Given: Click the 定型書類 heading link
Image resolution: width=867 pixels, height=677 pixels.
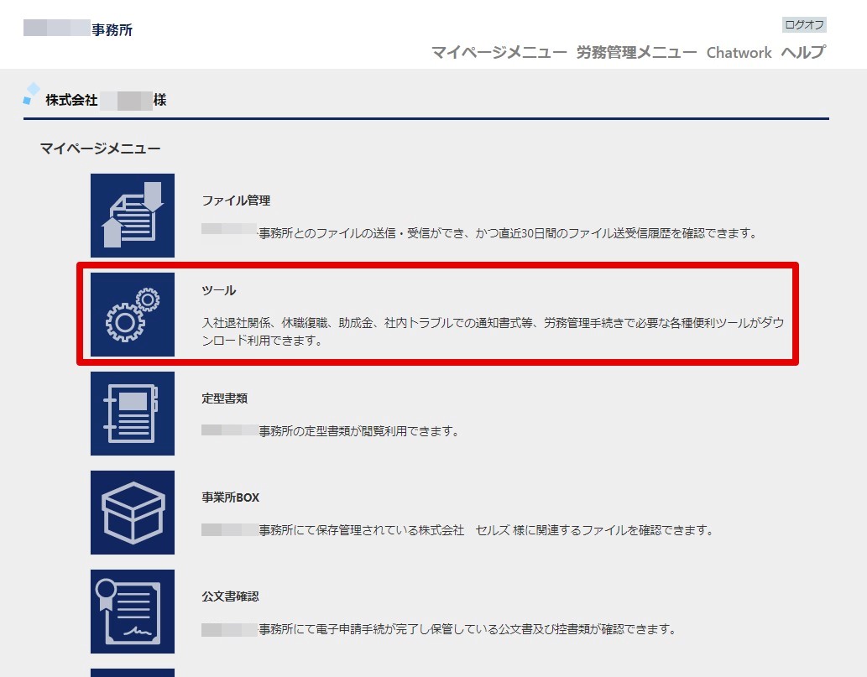Looking at the screenshot, I should coord(224,398).
